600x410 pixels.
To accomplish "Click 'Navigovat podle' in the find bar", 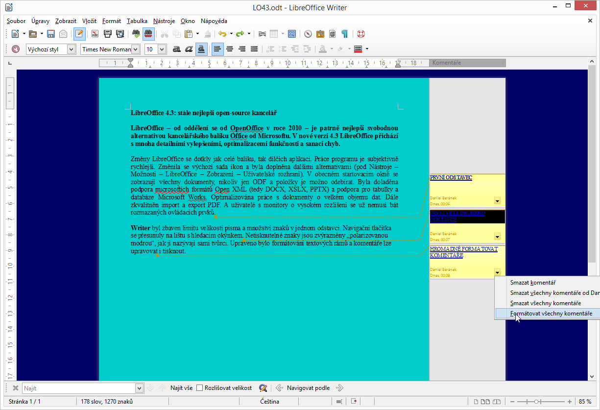I will tap(308, 388).
